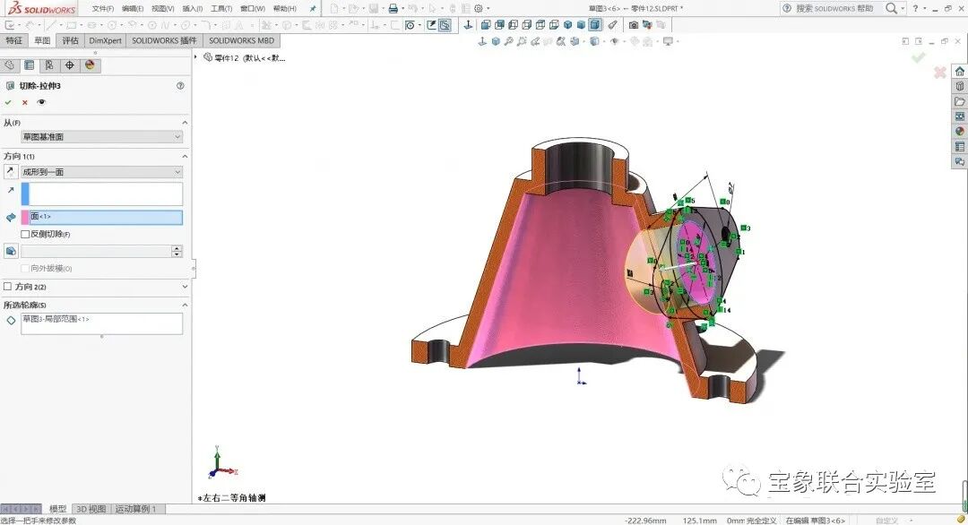
Task: Expand the 方向 2 section chevron
Action: coord(185,287)
